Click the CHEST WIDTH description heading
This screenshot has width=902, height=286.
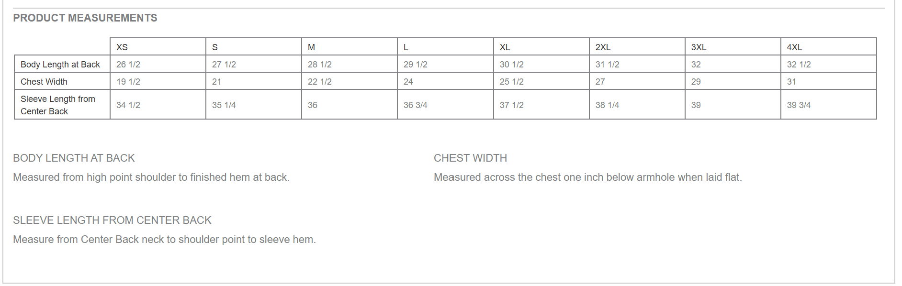tap(470, 158)
